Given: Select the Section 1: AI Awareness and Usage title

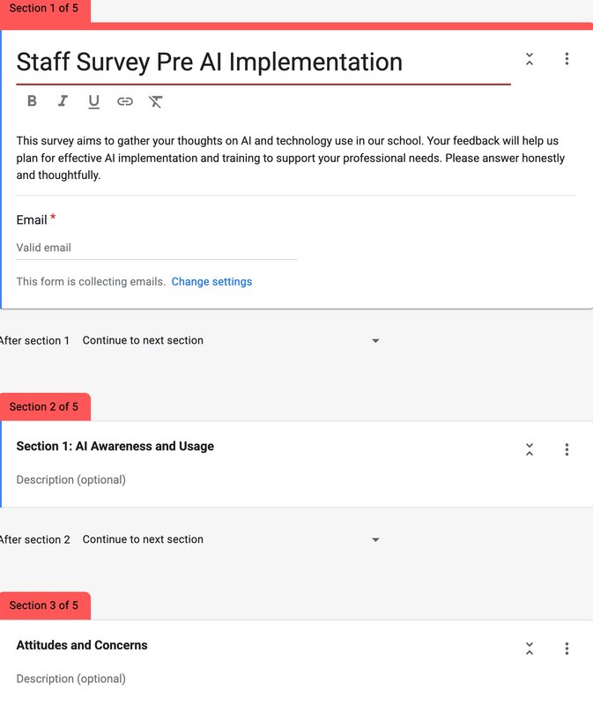Looking at the screenshot, I should click(115, 447).
